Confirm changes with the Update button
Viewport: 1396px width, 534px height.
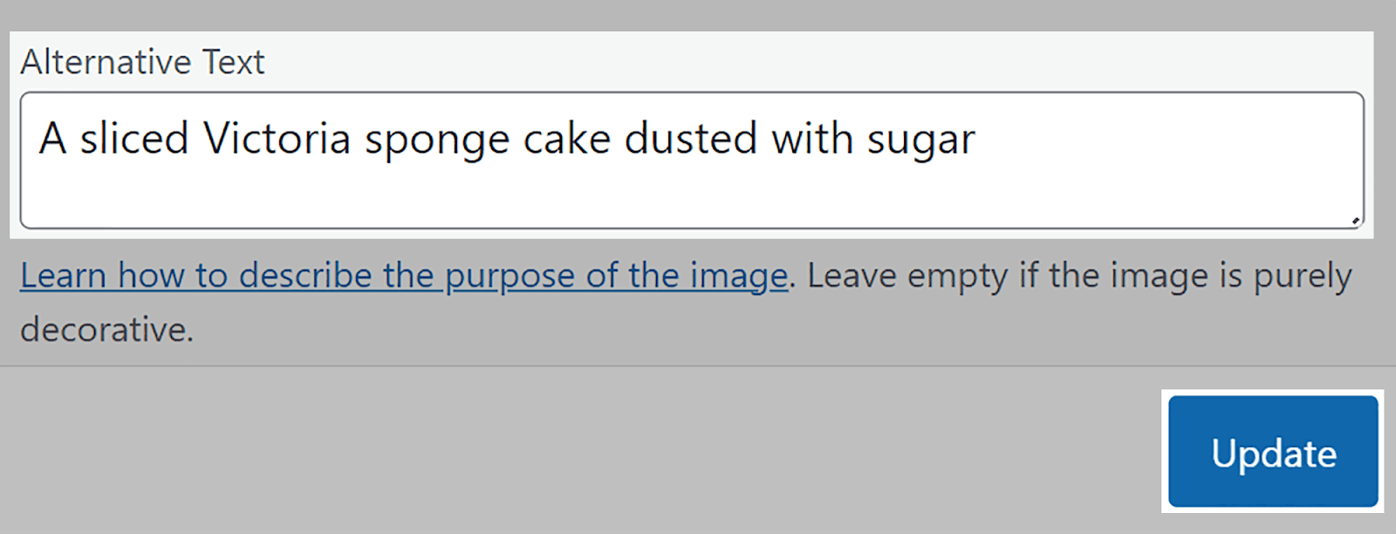pyautogui.click(x=1273, y=453)
